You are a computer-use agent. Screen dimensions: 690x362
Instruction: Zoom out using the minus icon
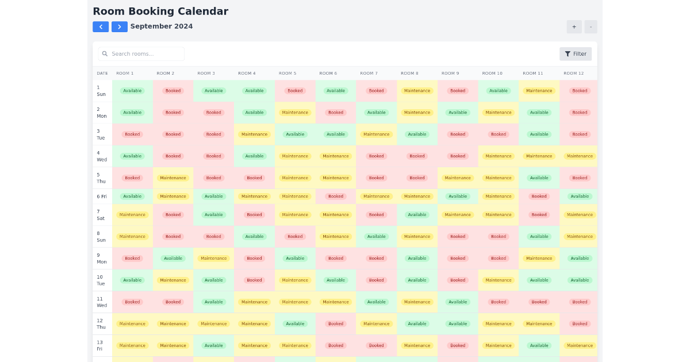click(591, 26)
